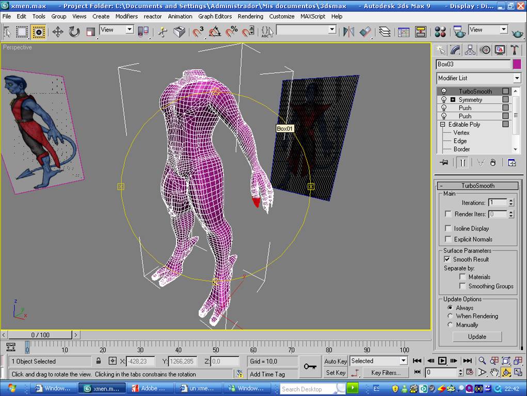Click the Play Animation button
The height and width of the screenshot is (396, 527).
click(x=442, y=361)
